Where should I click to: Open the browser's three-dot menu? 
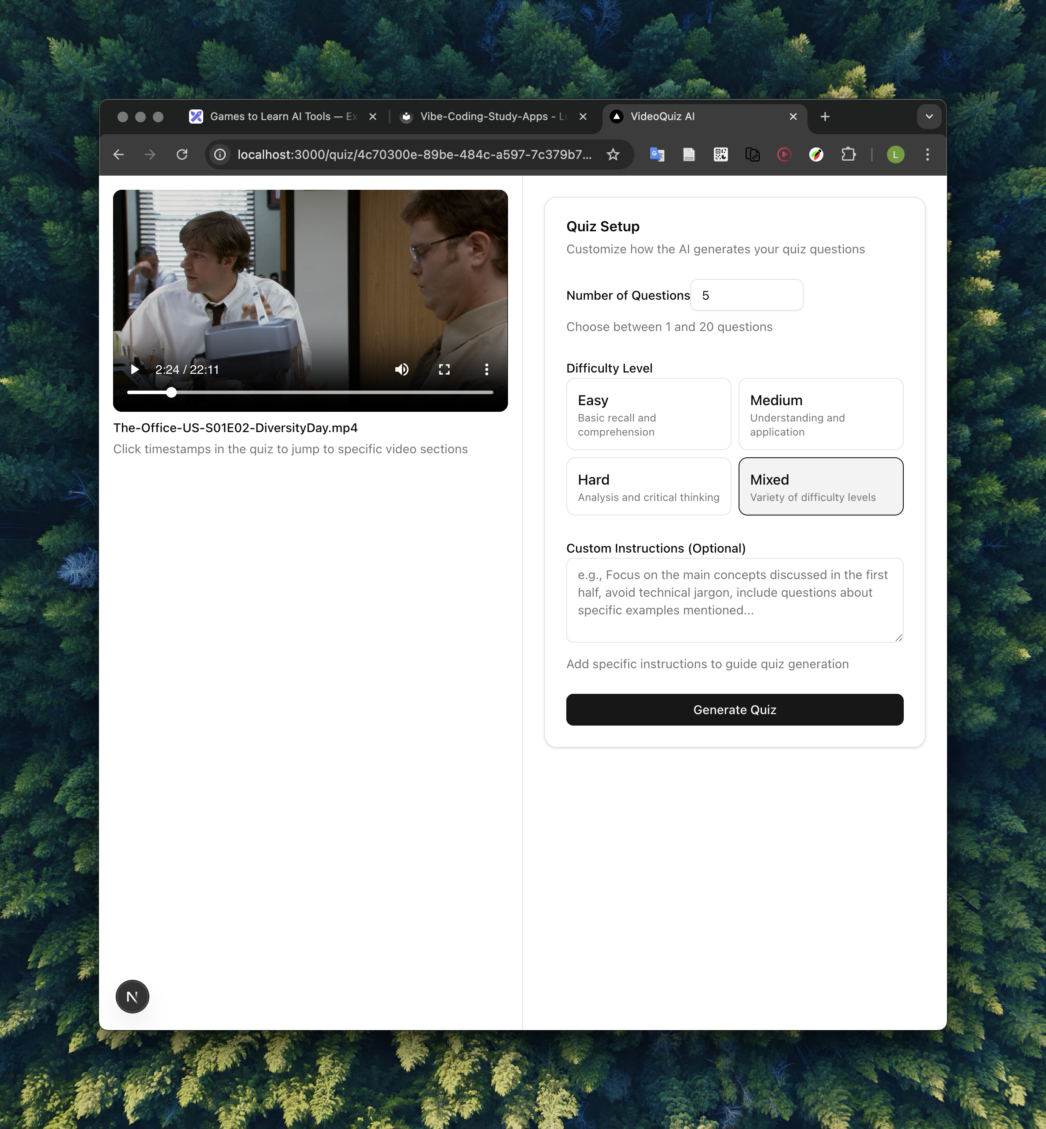[927, 154]
